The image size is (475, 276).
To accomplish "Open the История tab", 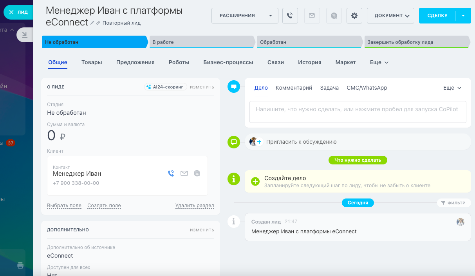I will (310, 62).
